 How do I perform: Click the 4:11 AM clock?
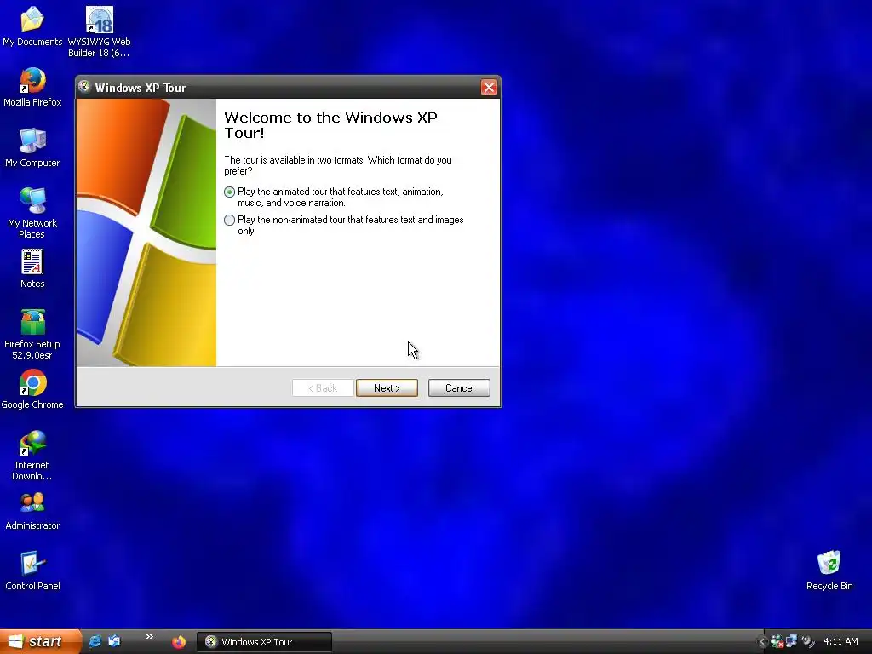click(840, 642)
